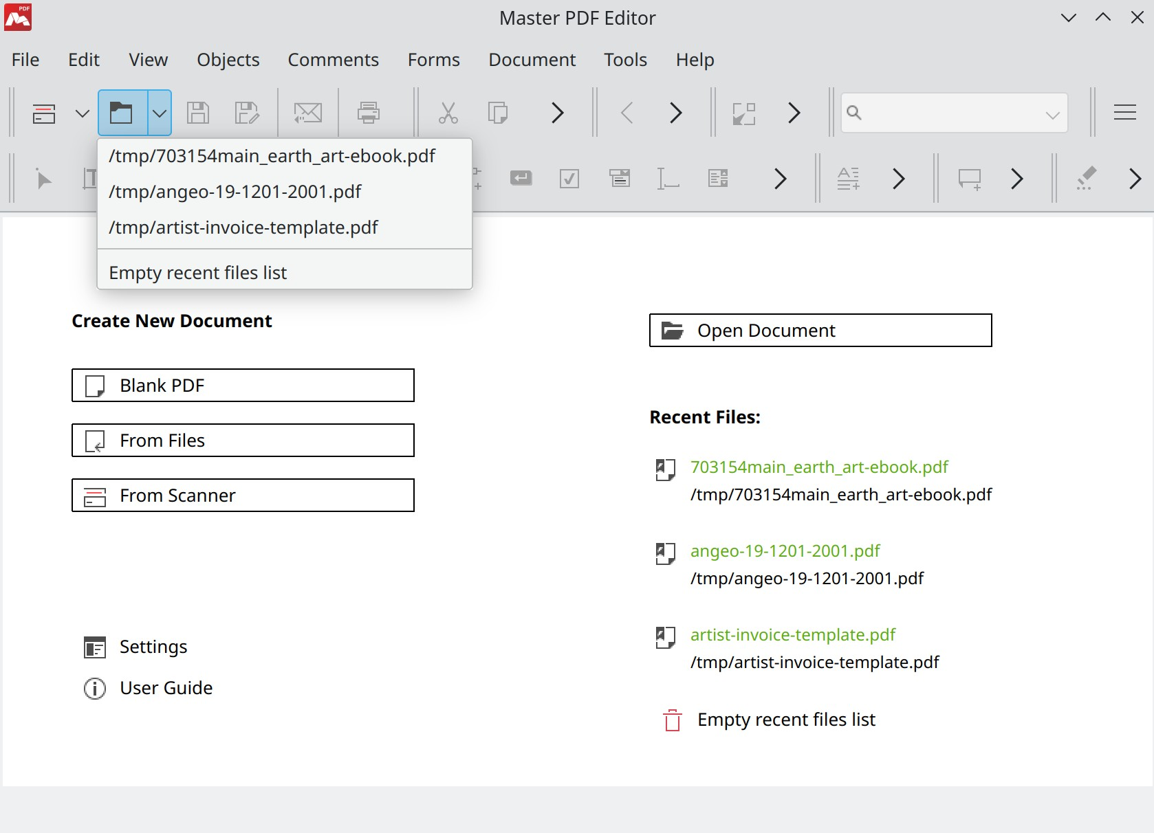1154x833 pixels.
Task: Collapse the recent files dropdown arrow next to Open
Action: tap(160, 113)
